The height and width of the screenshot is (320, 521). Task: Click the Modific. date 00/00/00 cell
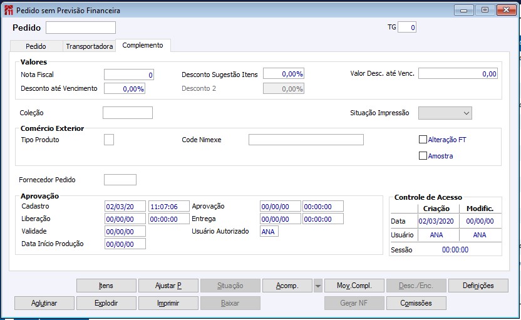[x=480, y=221]
